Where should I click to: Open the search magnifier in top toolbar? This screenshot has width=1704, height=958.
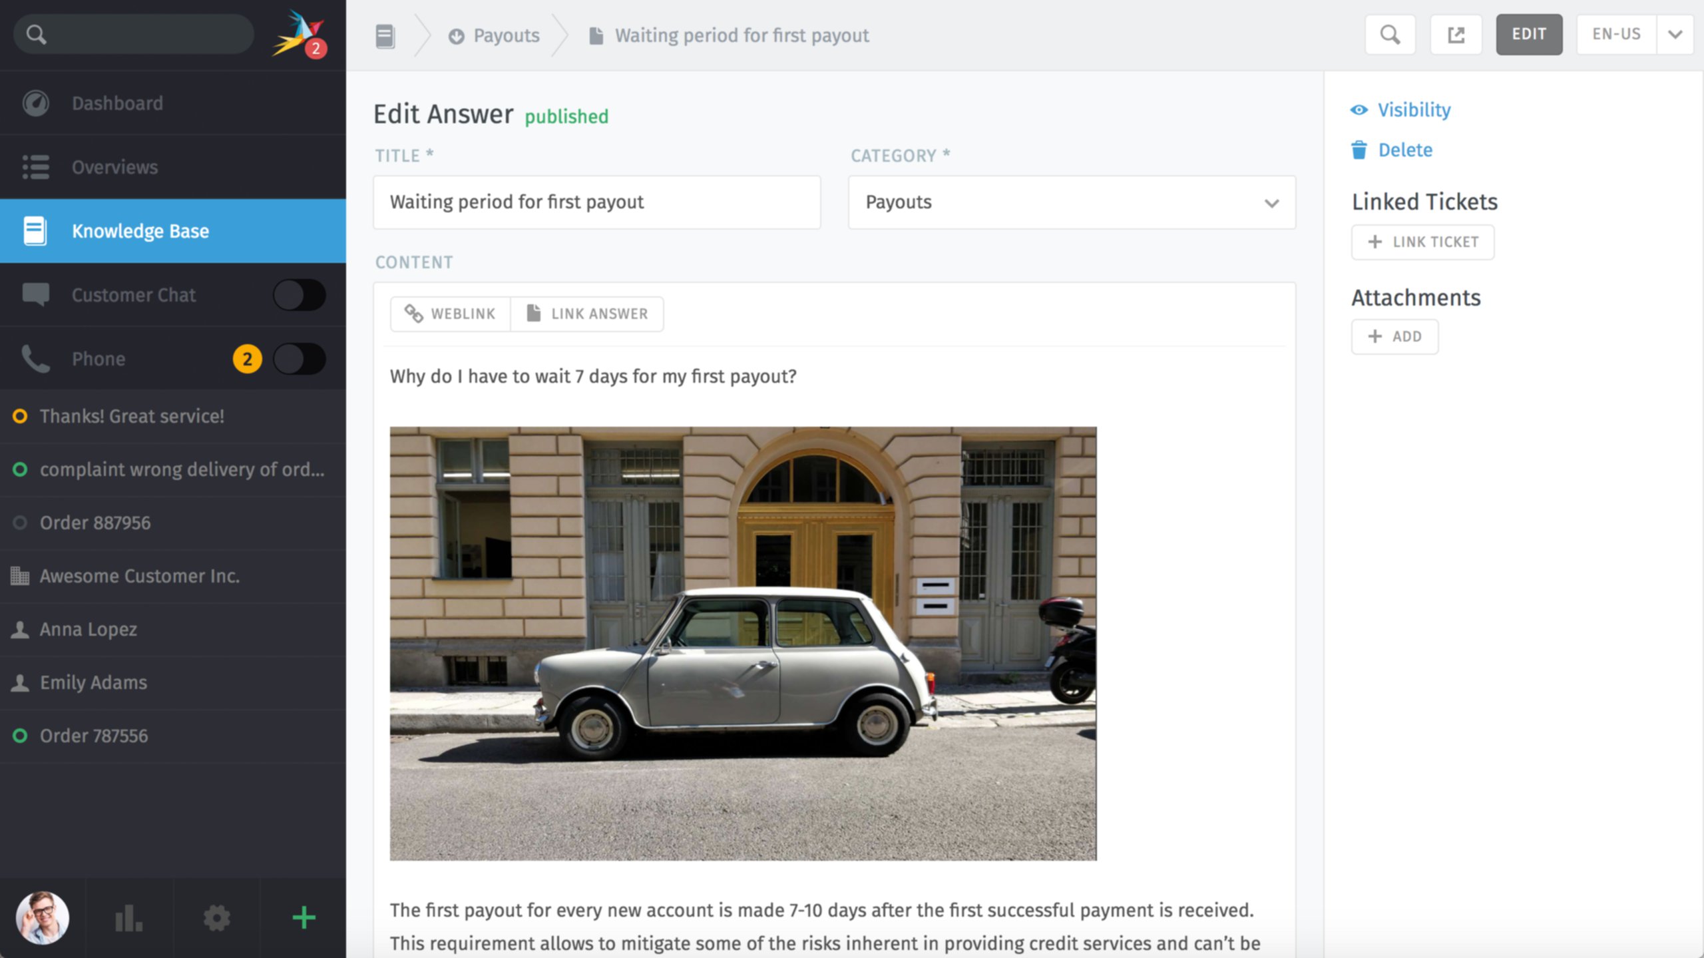[x=1389, y=35]
